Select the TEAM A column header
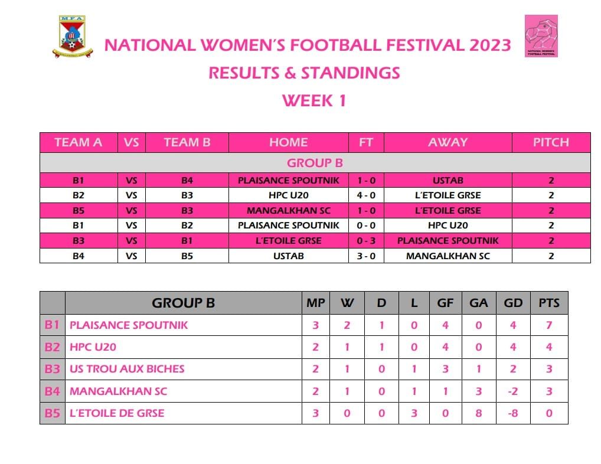The image size is (601, 464). coord(79,142)
